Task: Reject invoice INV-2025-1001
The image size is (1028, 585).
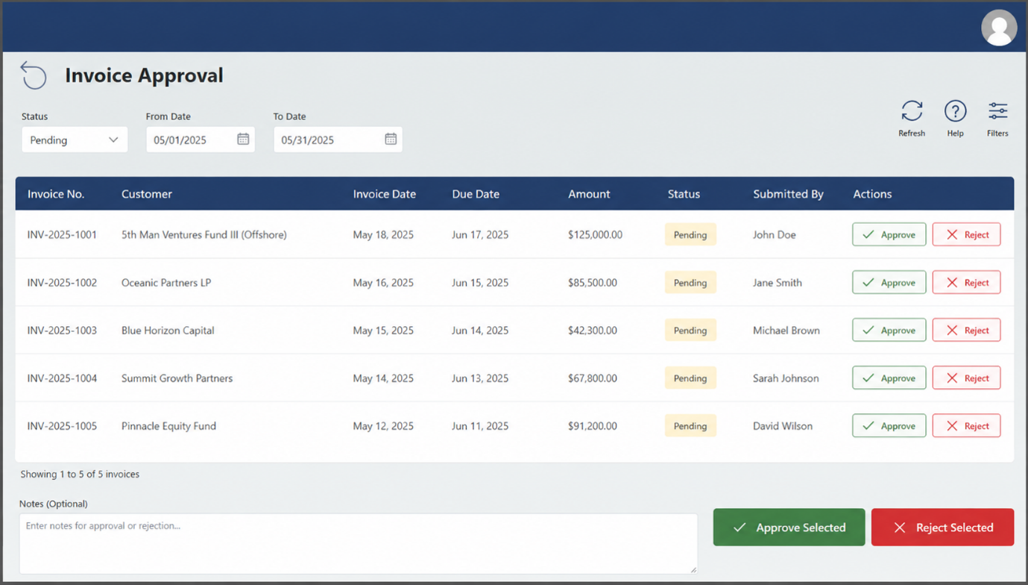Action: coord(966,234)
